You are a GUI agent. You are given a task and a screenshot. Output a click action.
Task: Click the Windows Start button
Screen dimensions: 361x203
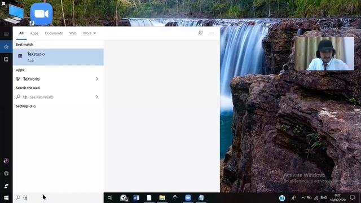pyautogui.click(x=6, y=198)
